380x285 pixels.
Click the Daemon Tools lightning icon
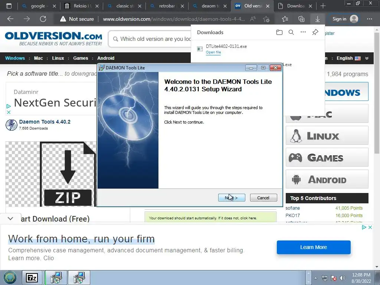click(x=12, y=125)
